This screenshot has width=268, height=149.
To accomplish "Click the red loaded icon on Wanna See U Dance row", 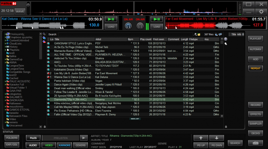I will pyautogui.click(x=48, y=77).
